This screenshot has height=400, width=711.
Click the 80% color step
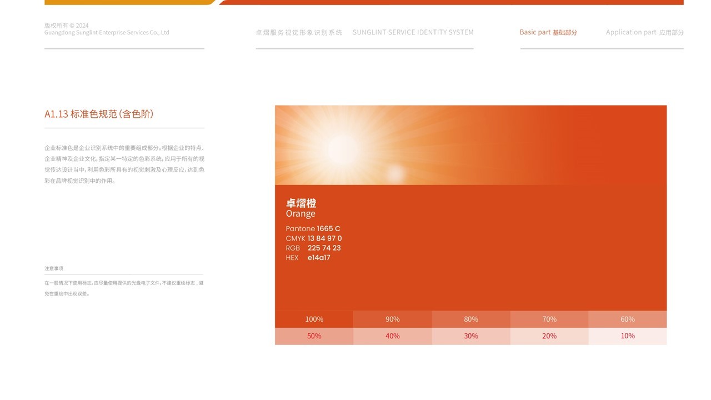(x=470, y=319)
